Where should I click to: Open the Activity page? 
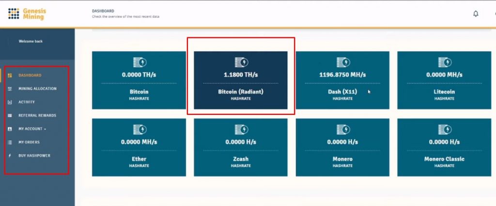click(x=27, y=102)
